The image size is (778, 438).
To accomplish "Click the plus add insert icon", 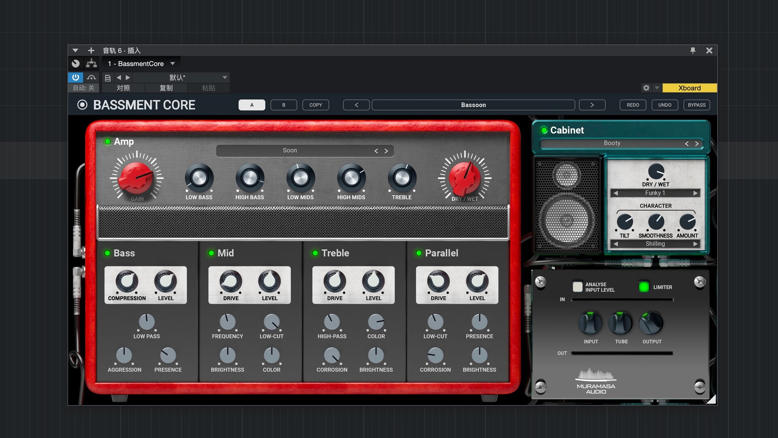I will tap(91, 50).
